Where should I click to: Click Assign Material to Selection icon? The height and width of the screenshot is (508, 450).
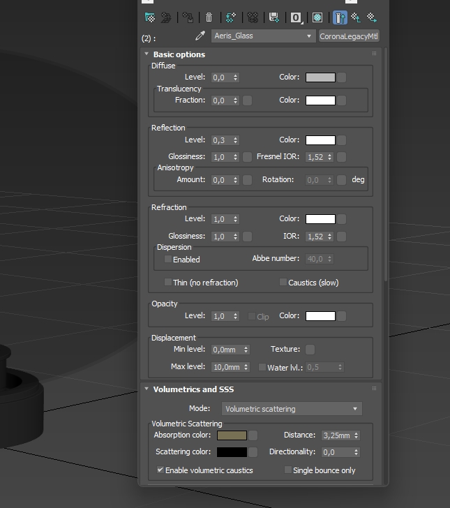click(x=188, y=17)
